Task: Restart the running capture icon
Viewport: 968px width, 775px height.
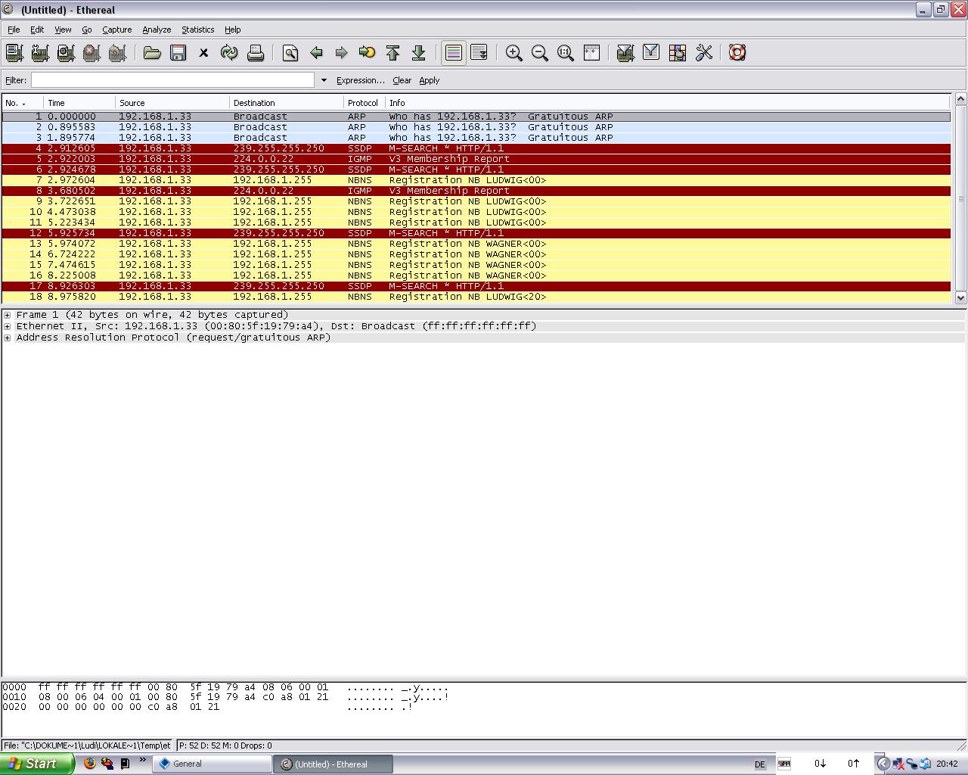Action: [117, 52]
